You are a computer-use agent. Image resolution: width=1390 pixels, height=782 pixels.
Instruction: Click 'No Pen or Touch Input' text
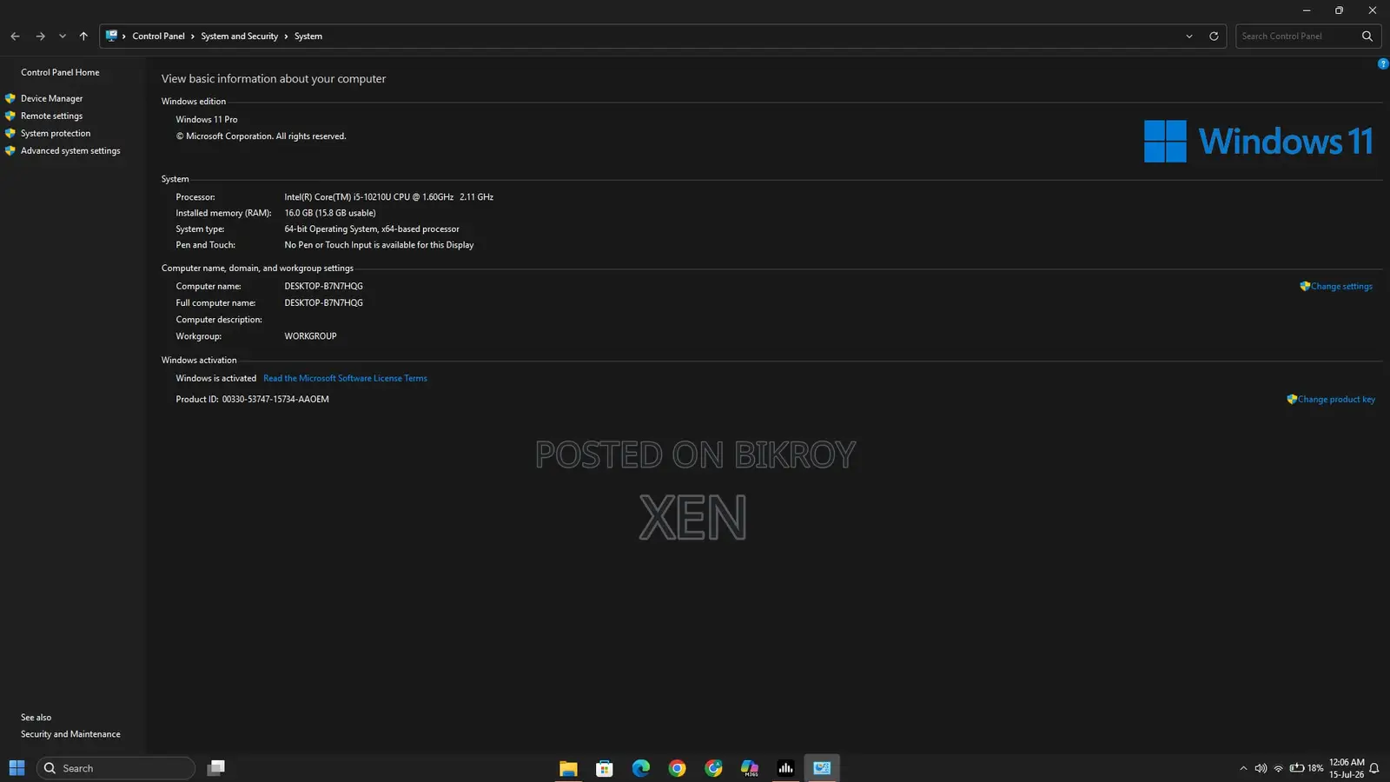(x=379, y=245)
